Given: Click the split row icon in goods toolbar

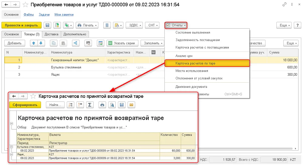Looking at the screenshot, I should (x=75, y=43).
